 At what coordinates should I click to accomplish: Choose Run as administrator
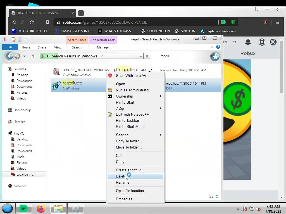(135, 90)
